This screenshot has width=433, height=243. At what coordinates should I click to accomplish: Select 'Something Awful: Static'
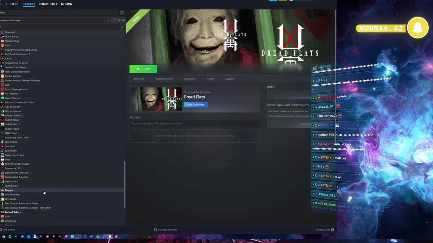pos(17,137)
